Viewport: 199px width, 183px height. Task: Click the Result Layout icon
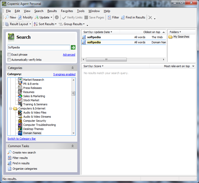[x=7, y=24]
